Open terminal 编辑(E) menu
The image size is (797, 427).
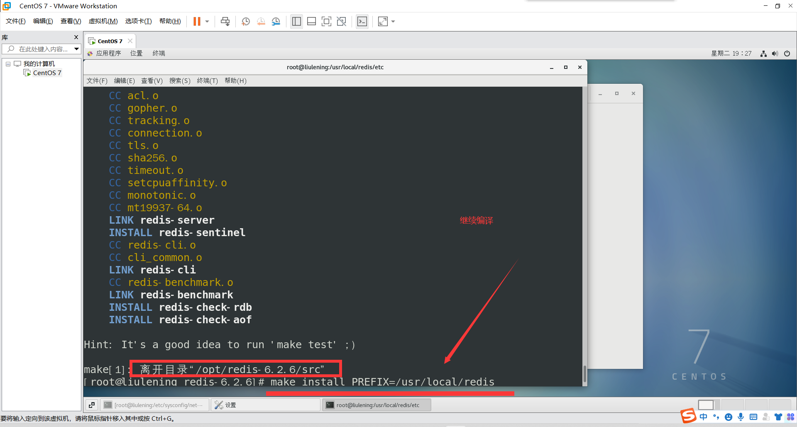tap(125, 81)
